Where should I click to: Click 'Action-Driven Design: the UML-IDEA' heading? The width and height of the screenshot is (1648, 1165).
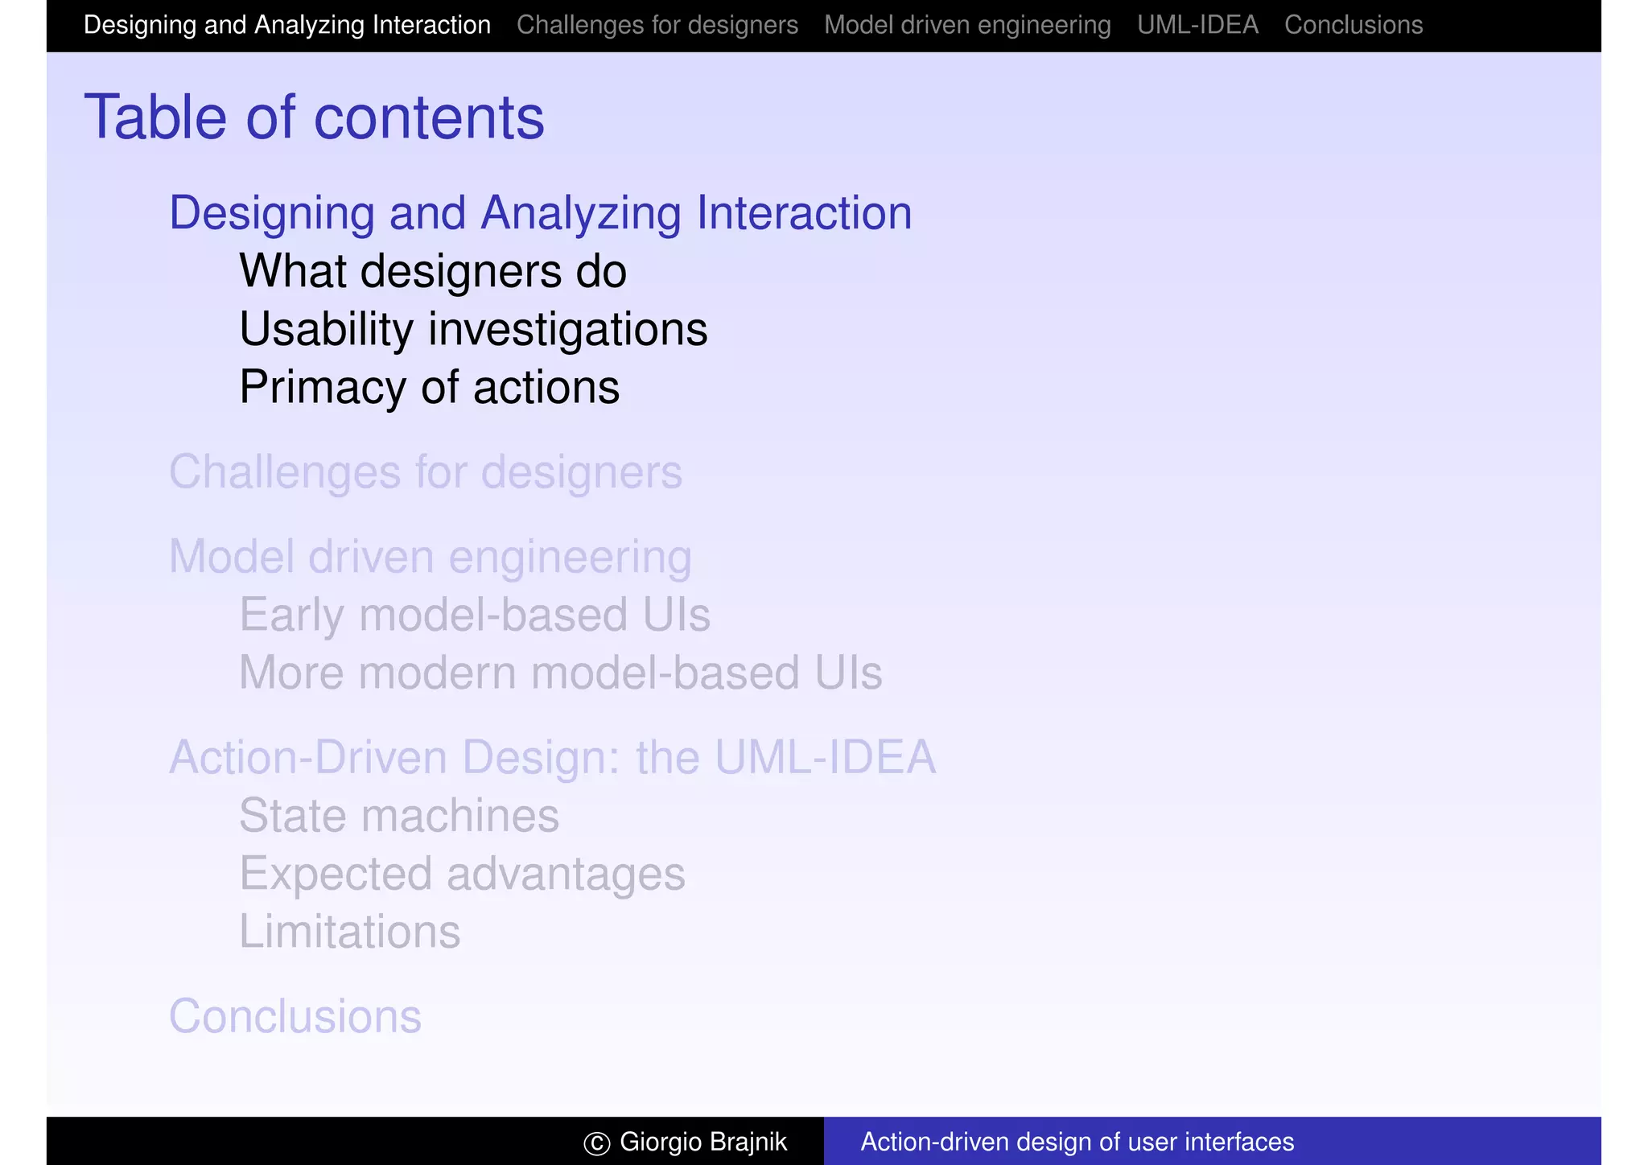552,757
